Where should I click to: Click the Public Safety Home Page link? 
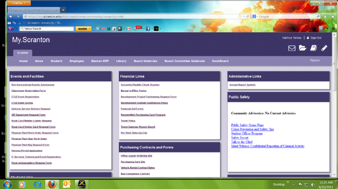tap(247, 125)
